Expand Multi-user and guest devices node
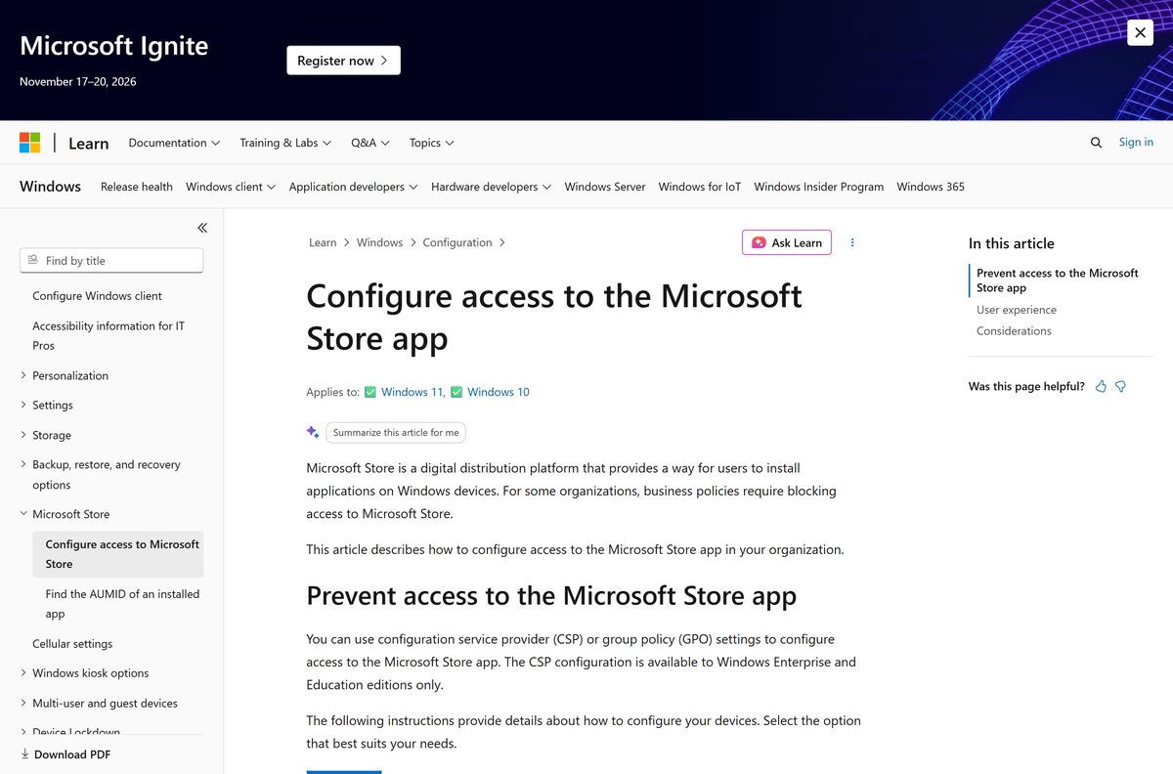Image resolution: width=1173 pixels, height=774 pixels. [105, 703]
